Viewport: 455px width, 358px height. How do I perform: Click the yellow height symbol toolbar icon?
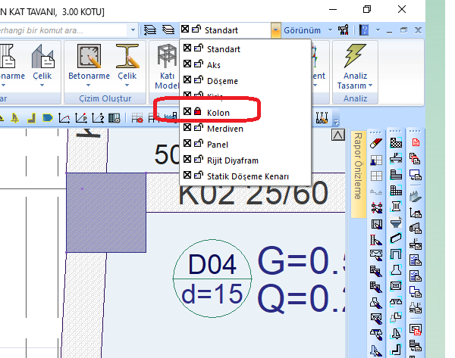click(x=15, y=118)
